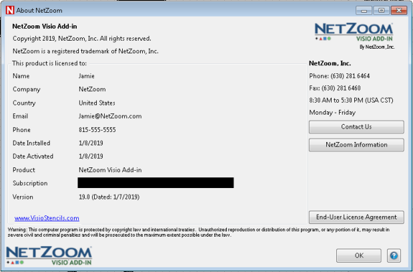This screenshot has width=413, height=272.
Task: Click the NetZoom app icon in title bar
Action: 9,9
